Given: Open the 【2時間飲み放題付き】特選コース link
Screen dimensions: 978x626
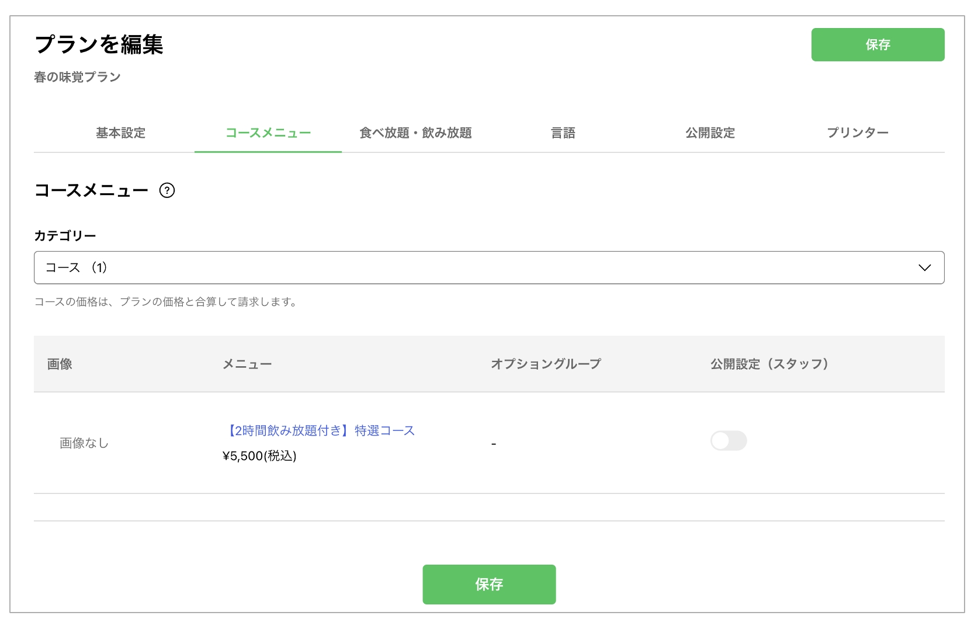Looking at the screenshot, I should click(319, 430).
